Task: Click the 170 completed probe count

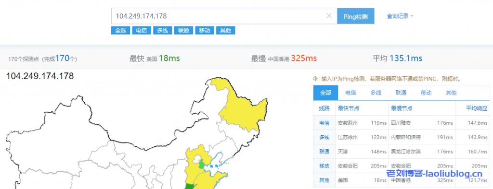Action: click(x=62, y=59)
